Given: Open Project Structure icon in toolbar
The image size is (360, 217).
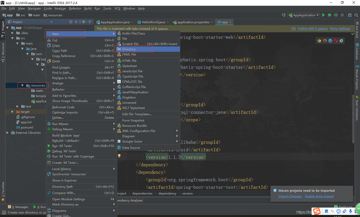Looking at the screenshot, I should 350,15.
